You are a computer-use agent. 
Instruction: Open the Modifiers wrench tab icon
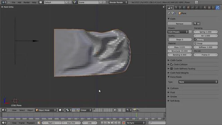coord(197,8)
